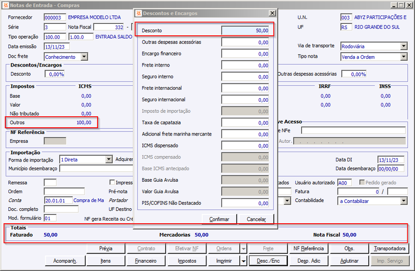Image resolution: width=415 pixels, height=271 pixels.
Task: Click the Impostos button
Action: [x=187, y=261]
